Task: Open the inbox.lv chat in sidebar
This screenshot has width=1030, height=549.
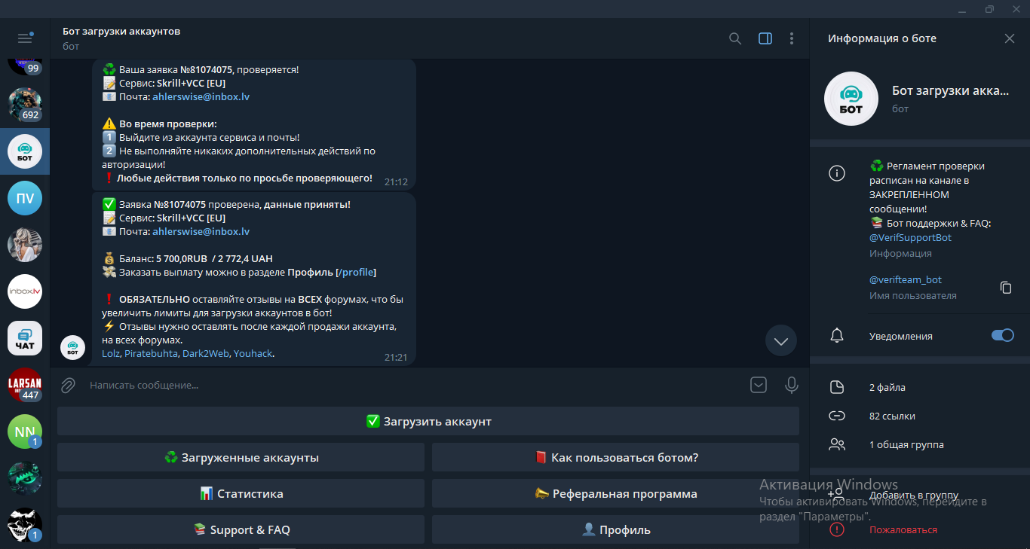Action: 25,291
